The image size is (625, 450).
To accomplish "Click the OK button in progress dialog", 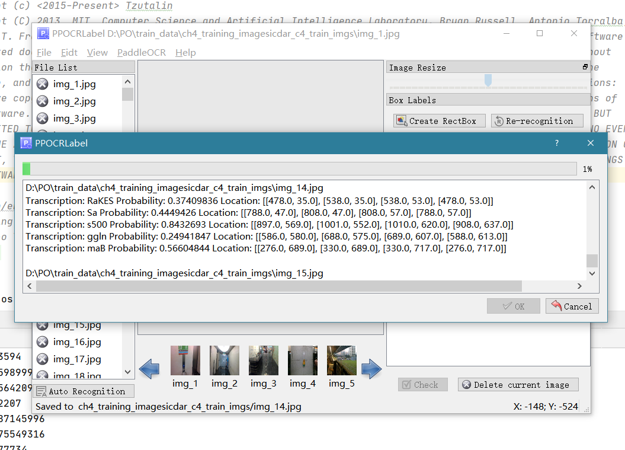I will coord(514,306).
